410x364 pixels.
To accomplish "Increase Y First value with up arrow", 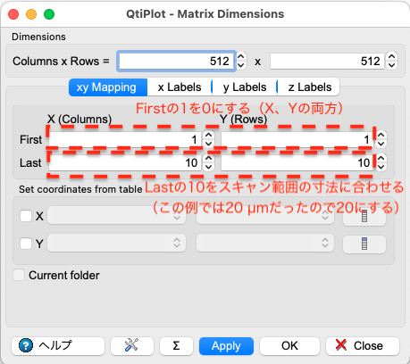I will pyautogui.click(x=381, y=135).
